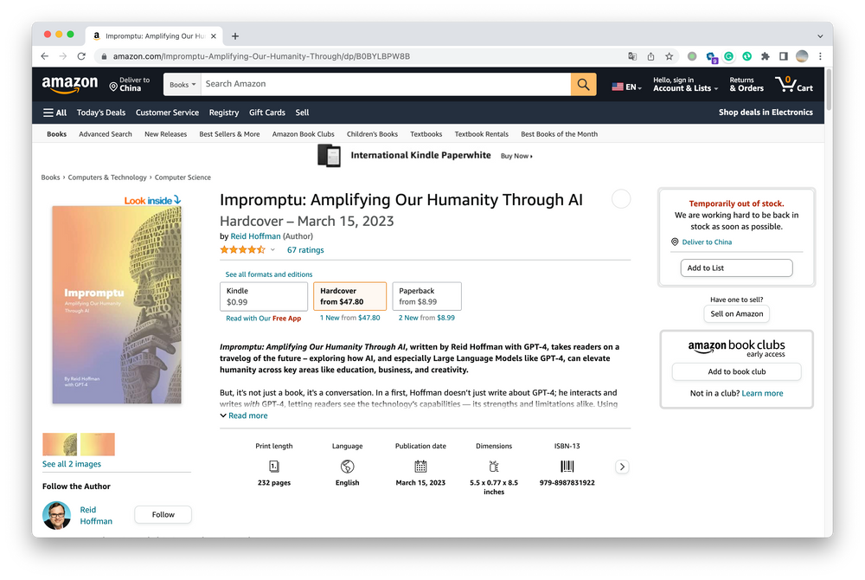Select the Hardcover format option
Viewport: 865px width, 580px height.
tap(349, 296)
